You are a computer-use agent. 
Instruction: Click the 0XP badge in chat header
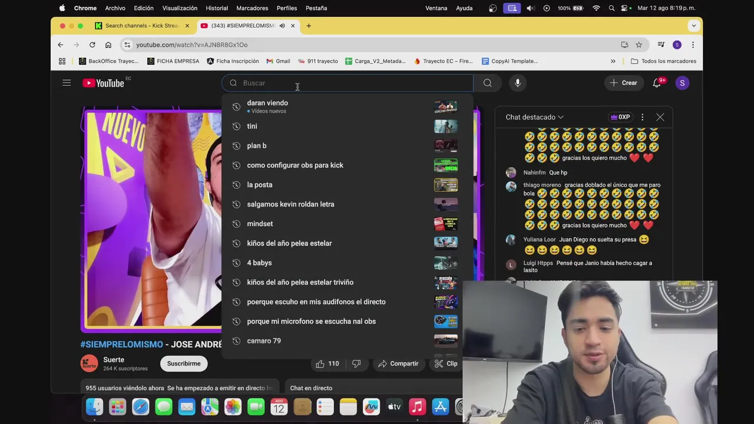point(620,117)
